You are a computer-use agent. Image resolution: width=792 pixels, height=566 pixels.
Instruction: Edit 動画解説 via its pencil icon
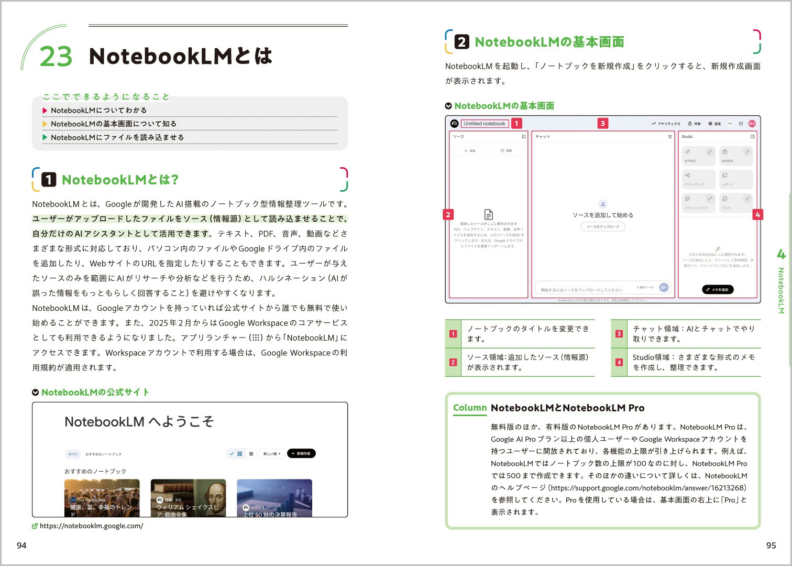point(747,151)
